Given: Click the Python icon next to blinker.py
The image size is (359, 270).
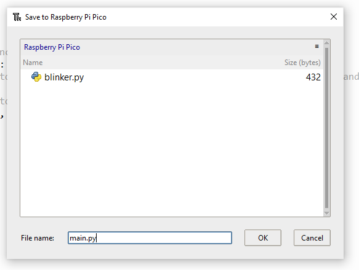Looking at the screenshot, I should (36, 77).
